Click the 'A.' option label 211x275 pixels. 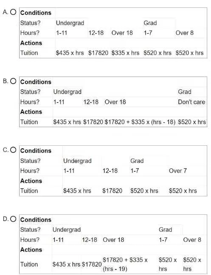(6, 12)
